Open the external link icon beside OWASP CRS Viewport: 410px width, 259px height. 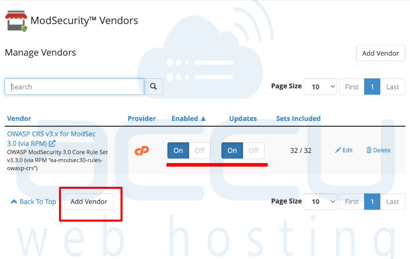(52, 143)
